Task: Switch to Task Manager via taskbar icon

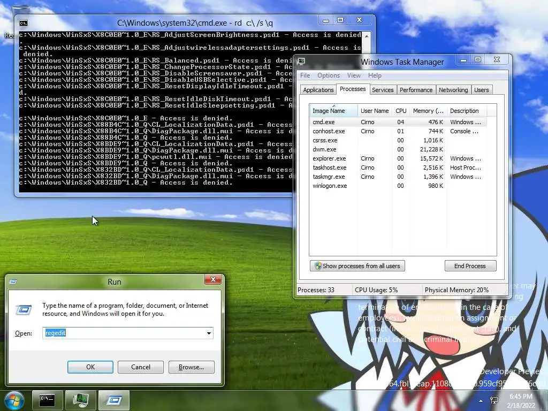Action: [81, 400]
